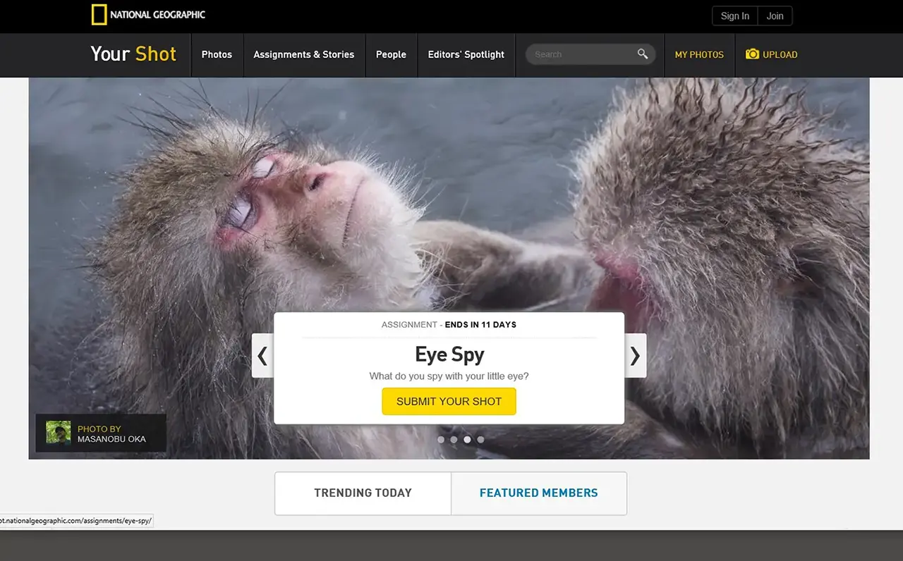Click the search magnifier icon

(643, 54)
